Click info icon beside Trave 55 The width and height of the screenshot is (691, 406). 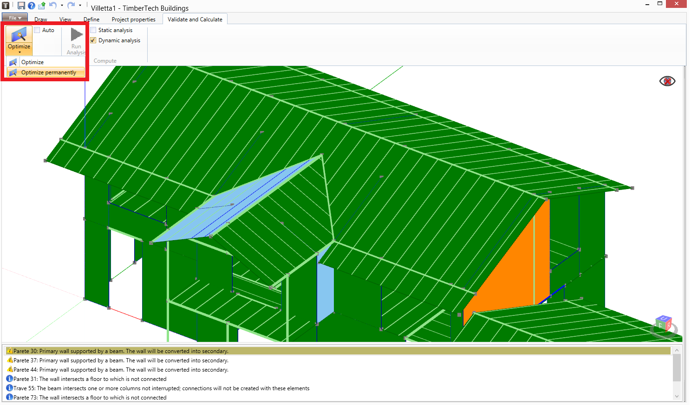[9, 388]
